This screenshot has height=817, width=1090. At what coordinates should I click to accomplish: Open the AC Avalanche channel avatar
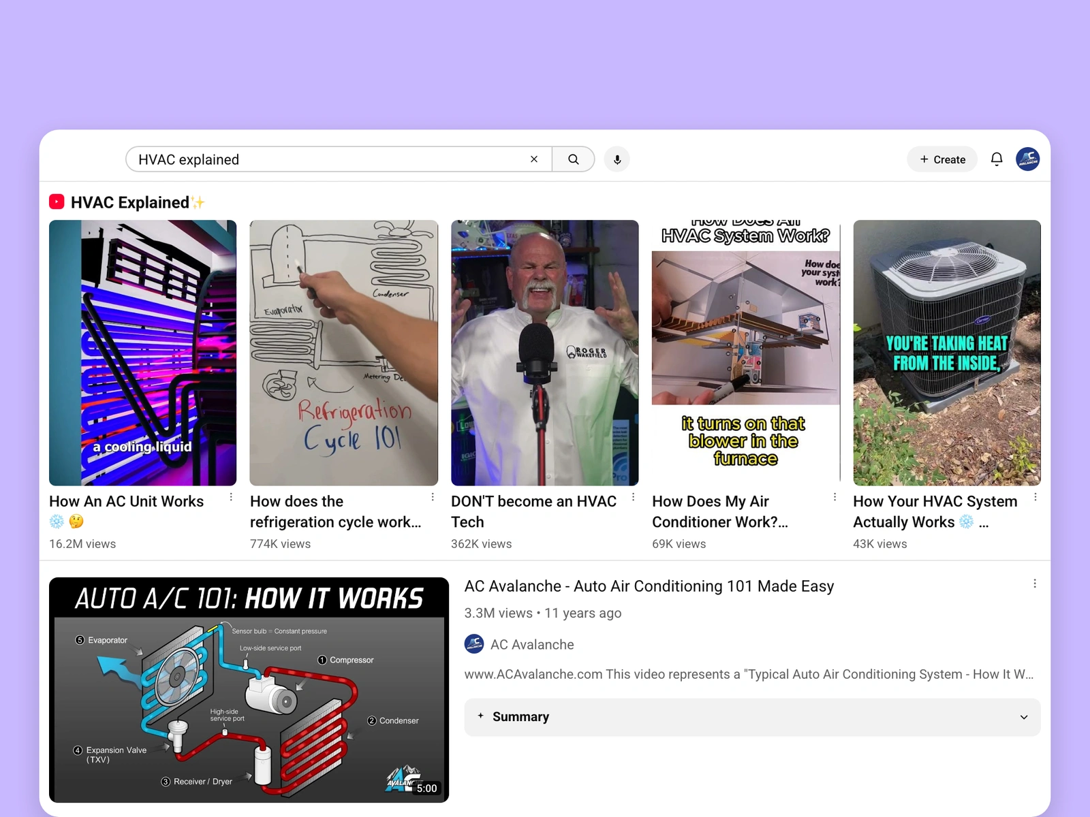pyautogui.click(x=474, y=644)
